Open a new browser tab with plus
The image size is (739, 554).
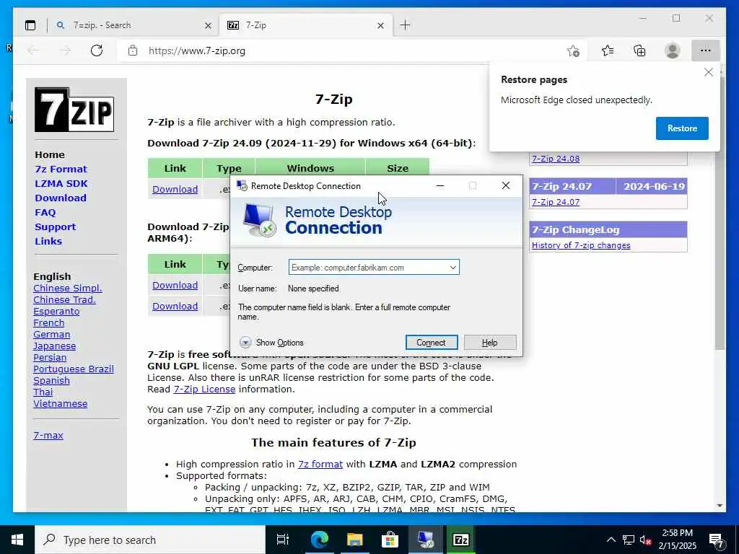(405, 25)
